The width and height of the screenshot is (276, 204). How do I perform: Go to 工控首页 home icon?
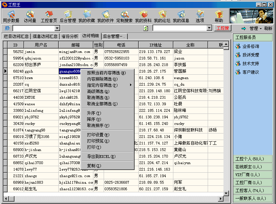(49, 16)
